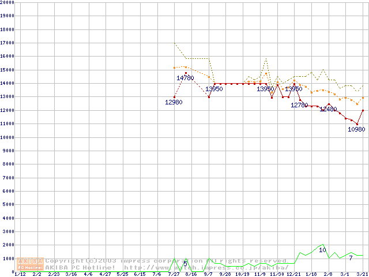Click the 10000 value on y-axis
The height and width of the screenshot is (277, 369).
pos(7,137)
